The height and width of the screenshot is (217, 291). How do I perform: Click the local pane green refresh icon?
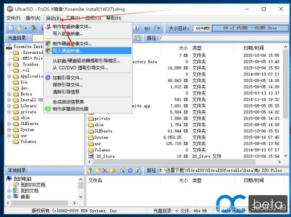click(138, 170)
